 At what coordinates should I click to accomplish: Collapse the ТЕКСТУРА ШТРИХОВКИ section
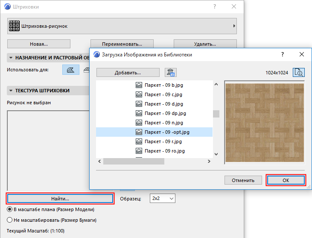[11, 91]
